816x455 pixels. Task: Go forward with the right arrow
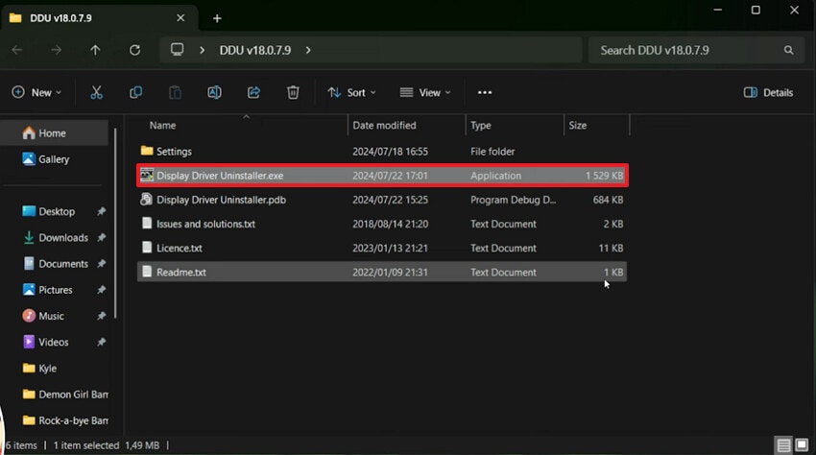(57, 50)
